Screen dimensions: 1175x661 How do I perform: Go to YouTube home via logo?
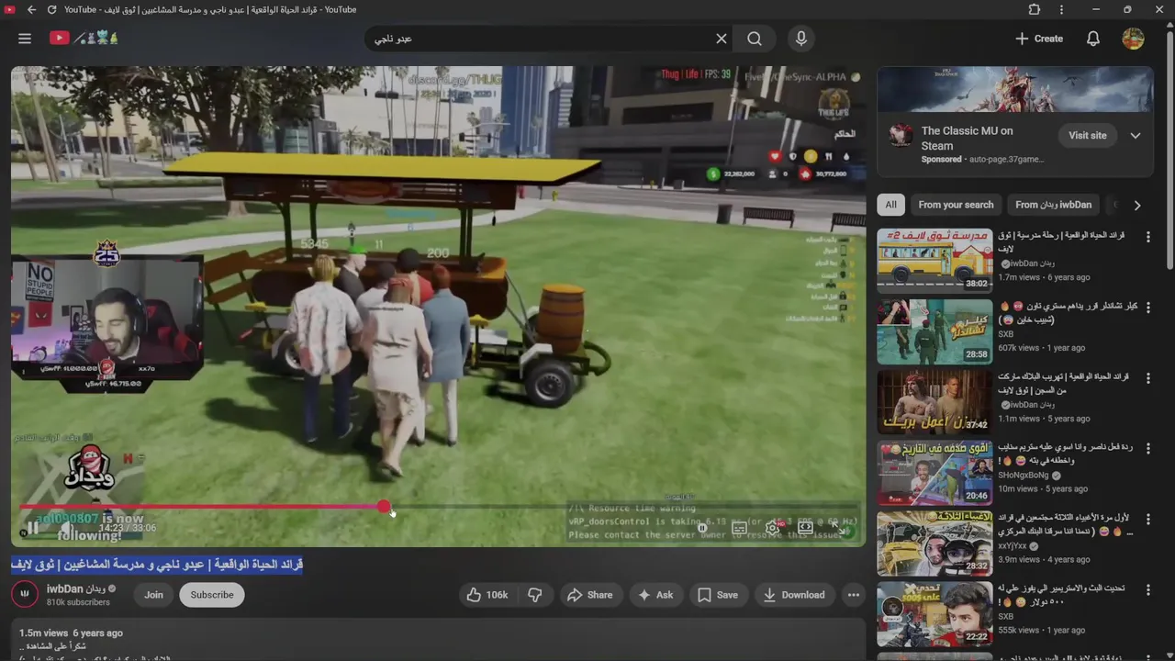(x=84, y=38)
